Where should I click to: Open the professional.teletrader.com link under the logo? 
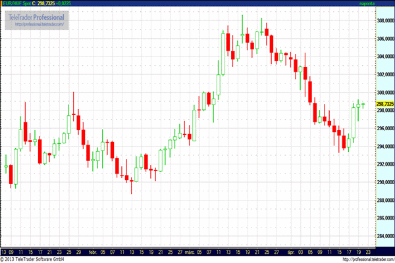point(39,24)
